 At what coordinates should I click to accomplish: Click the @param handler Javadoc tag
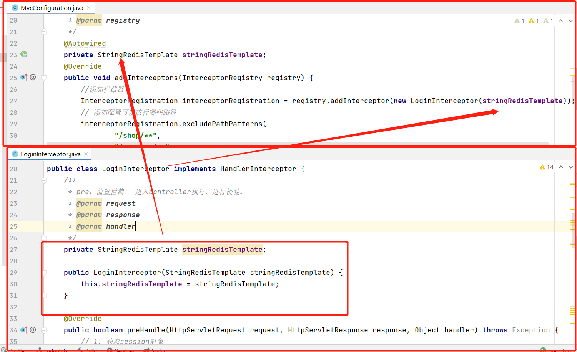point(106,226)
